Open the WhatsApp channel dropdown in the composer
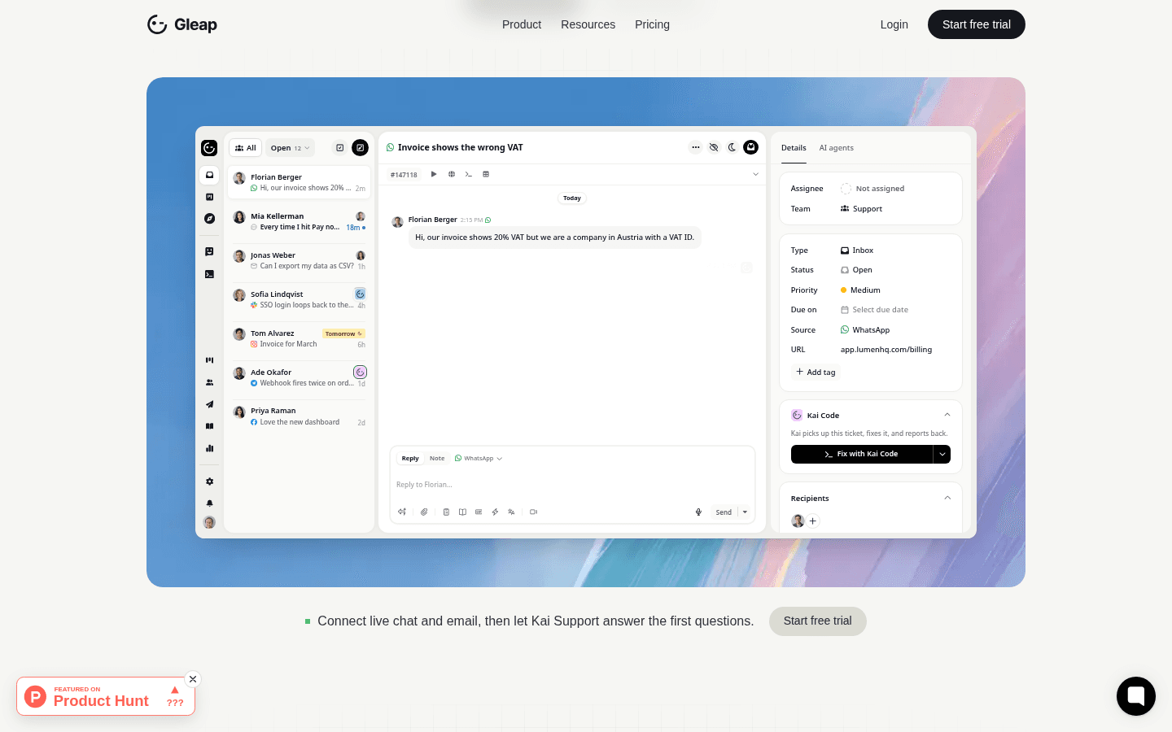 coord(479,459)
